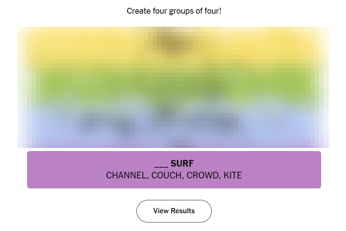Viewport: 346px width, 231px height.
Task: Click the 'Create four groups of four!' heading
Action: 174,11
